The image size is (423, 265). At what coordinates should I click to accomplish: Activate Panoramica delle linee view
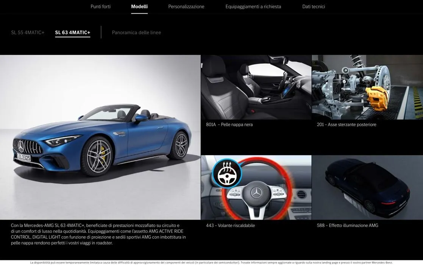[x=136, y=32]
